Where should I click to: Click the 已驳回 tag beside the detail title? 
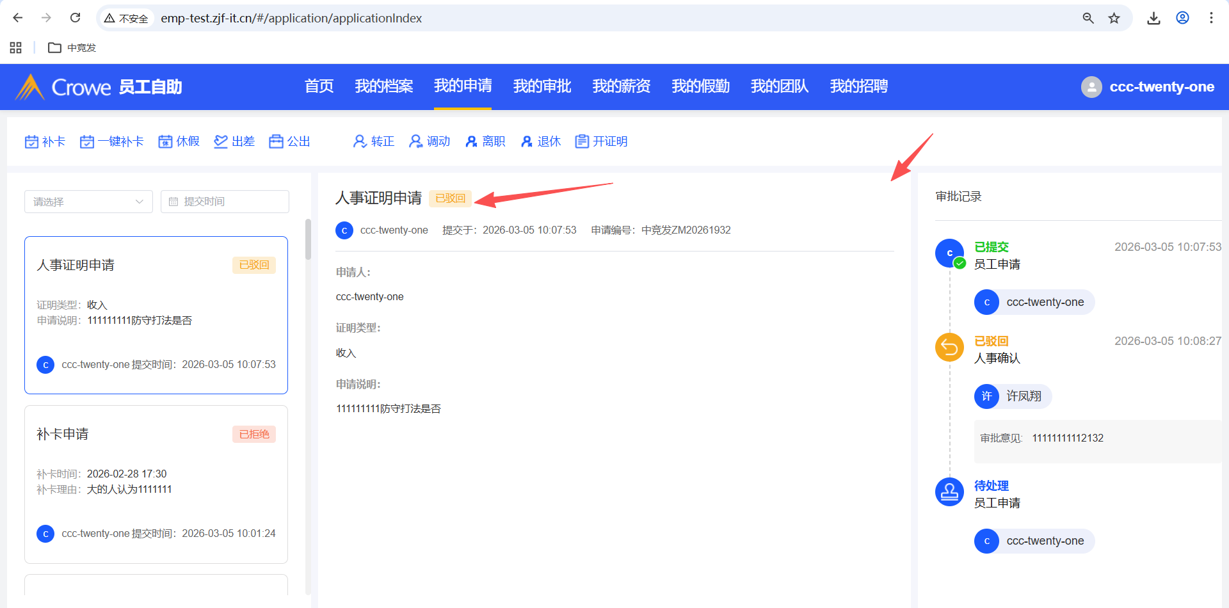pos(450,198)
